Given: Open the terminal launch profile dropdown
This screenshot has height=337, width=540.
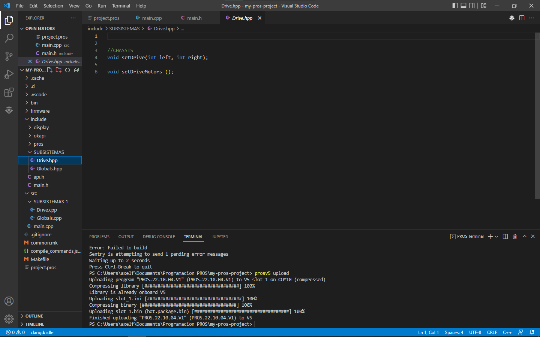Looking at the screenshot, I should coord(496,237).
